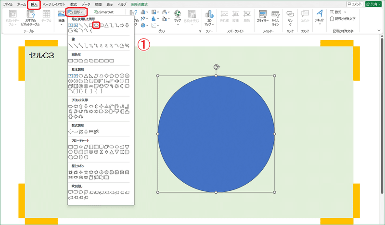Open Symbols and special characters
Screen dimensions: 385x225
click(343, 19)
